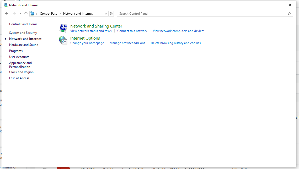Open View network status and tasks

91,31
